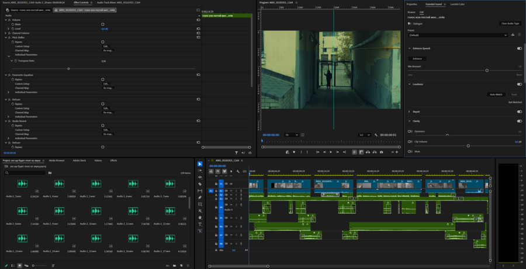Click Mark In in the Program Monitor
Image resolution: width=526 pixels, height=269 pixels.
[301, 152]
